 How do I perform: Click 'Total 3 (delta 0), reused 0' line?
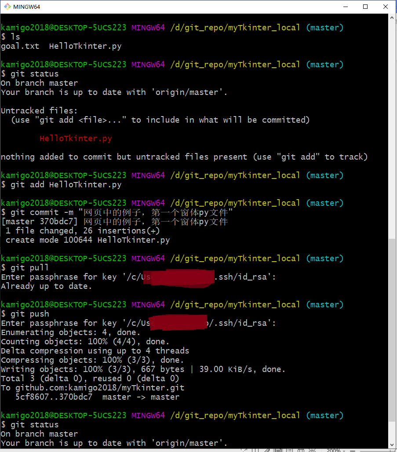click(90, 379)
